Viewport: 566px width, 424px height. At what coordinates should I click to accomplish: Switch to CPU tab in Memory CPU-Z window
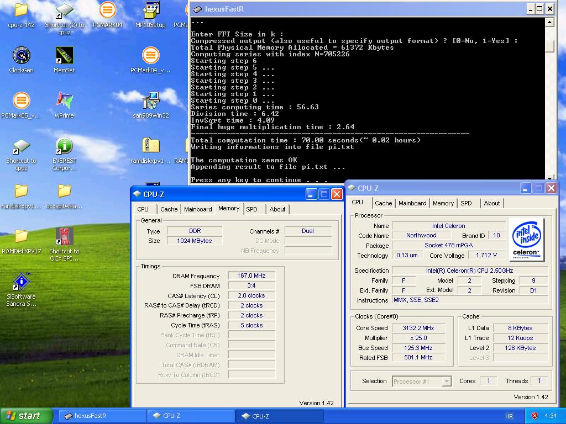[x=143, y=209]
